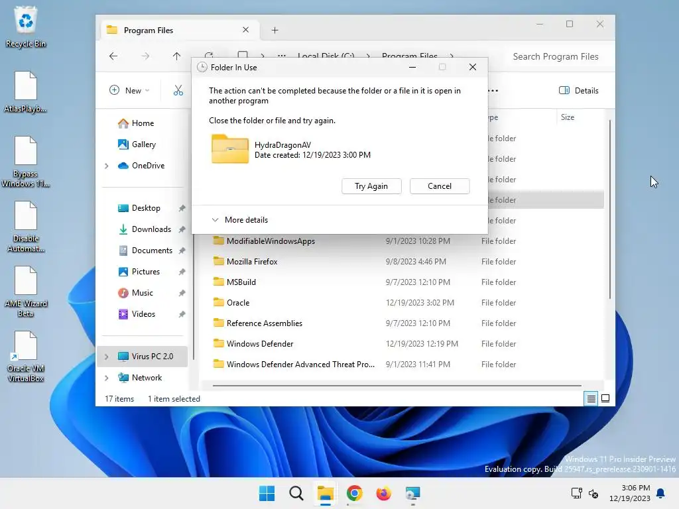Go up one folder level
The width and height of the screenshot is (679, 509).
click(x=176, y=56)
